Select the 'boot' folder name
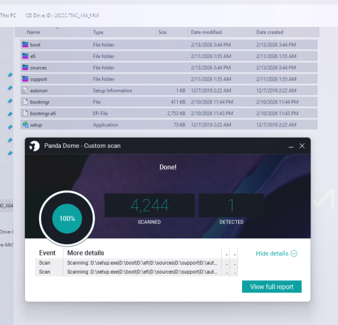338x325 pixels. [35, 45]
